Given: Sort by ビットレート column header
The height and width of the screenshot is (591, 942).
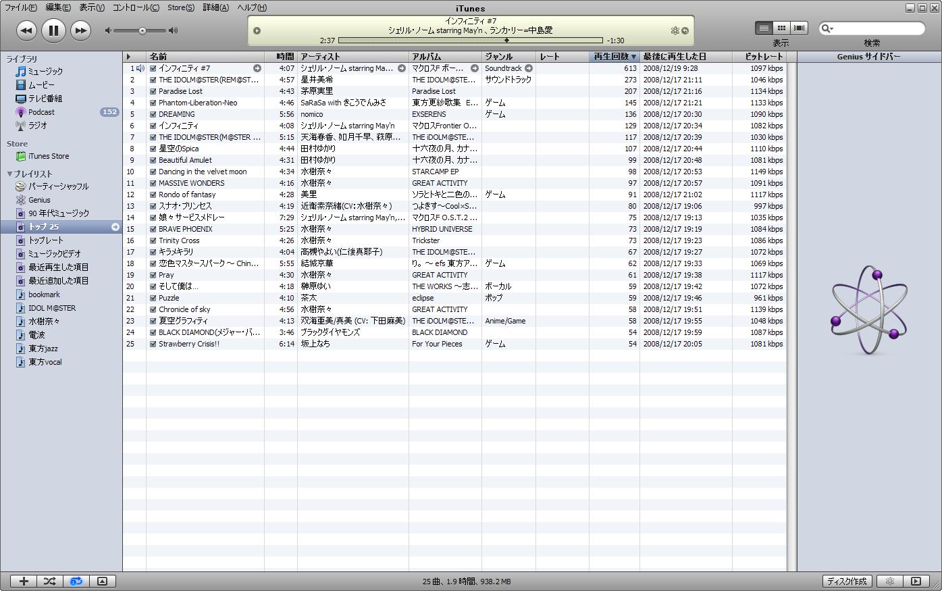Looking at the screenshot, I should [760, 57].
